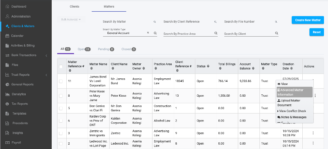Image resolution: width=328 pixels, height=149 pixels.
Task: Tick the select-all checkbox in table header
Action: tap(61, 66)
